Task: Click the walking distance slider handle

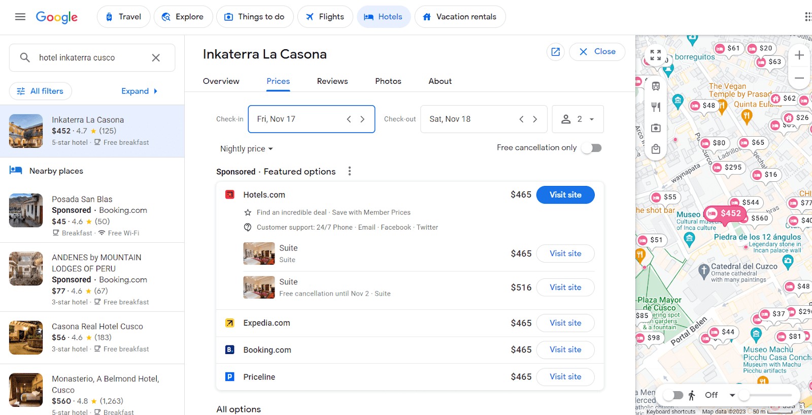Action: pyautogui.click(x=744, y=395)
